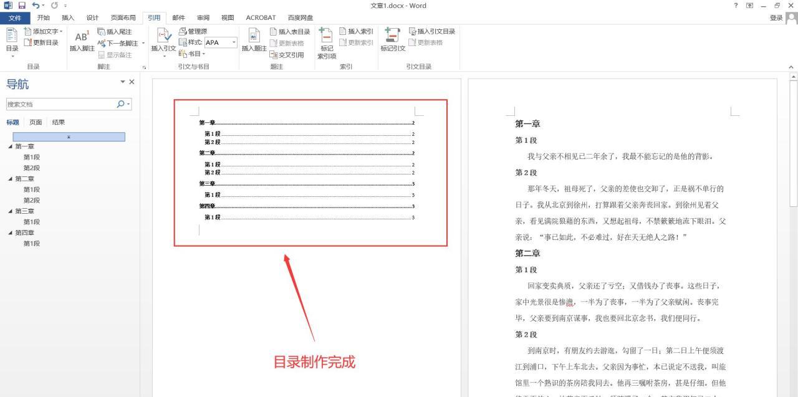Switch to the 开始 Home tab
Viewport: 798px width, 397px height.
pos(44,17)
